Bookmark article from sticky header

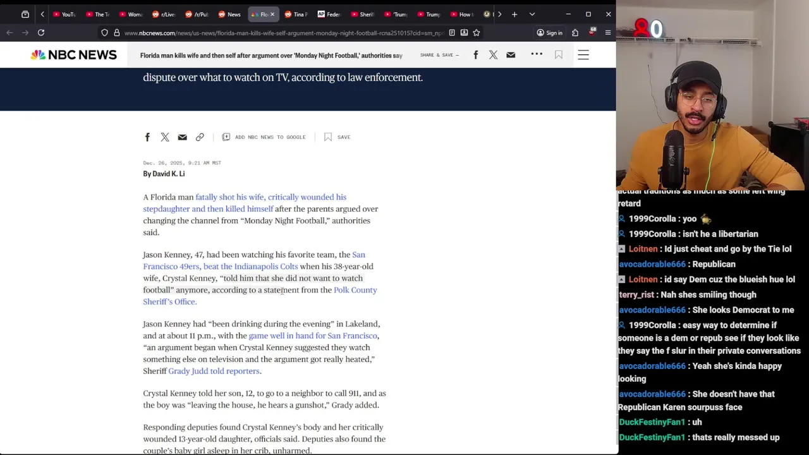click(559, 55)
